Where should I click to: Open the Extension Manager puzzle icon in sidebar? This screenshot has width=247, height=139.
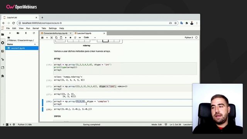3,76
